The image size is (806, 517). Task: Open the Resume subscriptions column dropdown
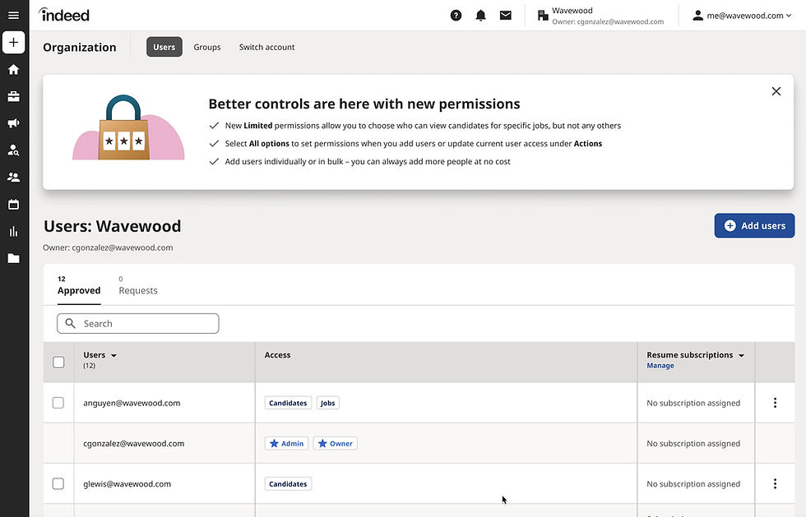pos(742,356)
